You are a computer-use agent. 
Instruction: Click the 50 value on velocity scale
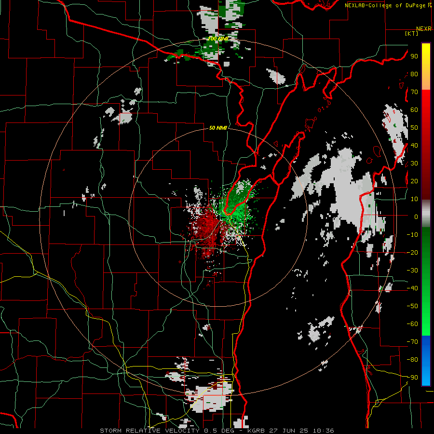click(x=414, y=128)
